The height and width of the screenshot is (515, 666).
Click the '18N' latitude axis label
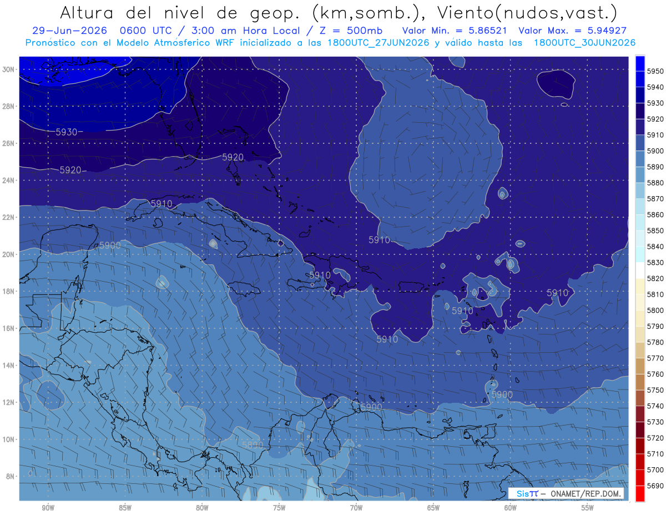(x=9, y=291)
